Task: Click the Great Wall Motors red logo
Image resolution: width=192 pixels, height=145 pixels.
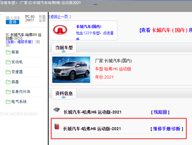Action: tap(60, 30)
